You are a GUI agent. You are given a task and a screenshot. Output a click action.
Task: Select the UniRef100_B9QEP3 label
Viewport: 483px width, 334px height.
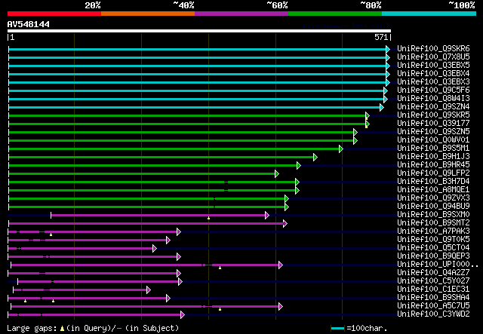[433, 256]
